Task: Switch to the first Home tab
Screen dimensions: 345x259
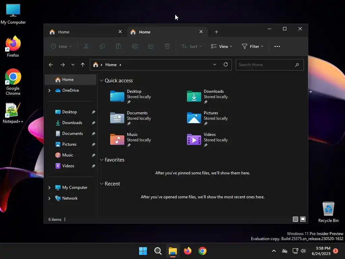Action: [86, 32]
